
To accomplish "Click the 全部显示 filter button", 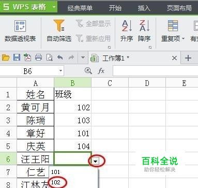I will point(94,24).
